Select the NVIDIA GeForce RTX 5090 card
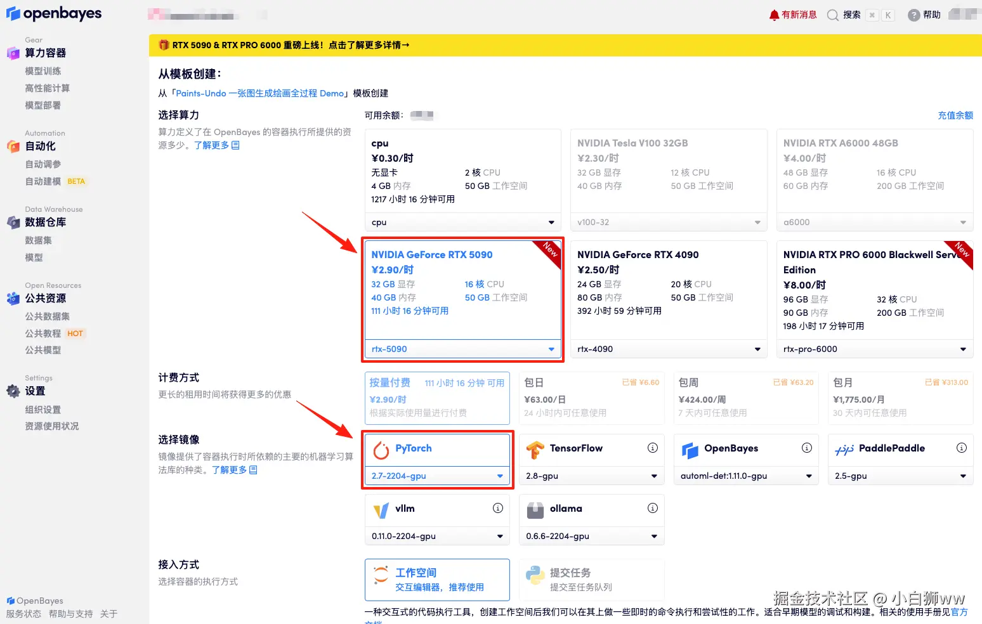The width and height of the screenshot is (982, 624). (x=463, y=290)
